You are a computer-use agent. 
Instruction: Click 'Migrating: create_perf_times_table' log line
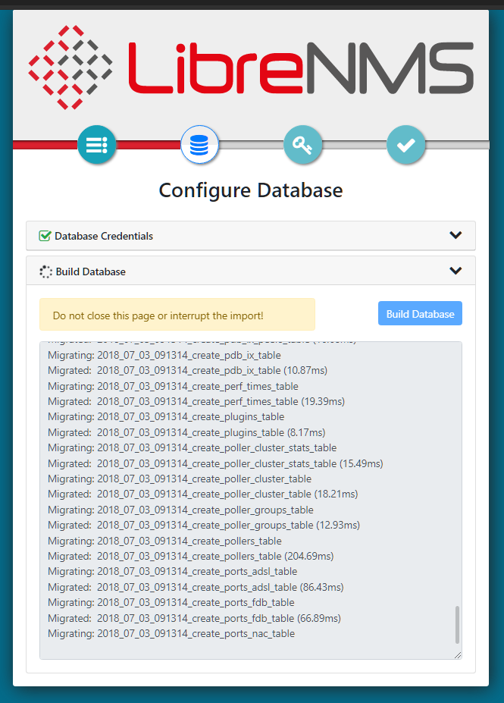(x=173, y=386)
